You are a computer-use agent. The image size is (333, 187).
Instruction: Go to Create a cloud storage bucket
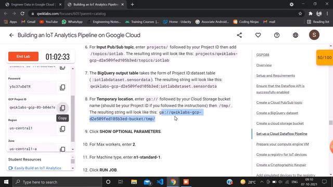(280, 123)
